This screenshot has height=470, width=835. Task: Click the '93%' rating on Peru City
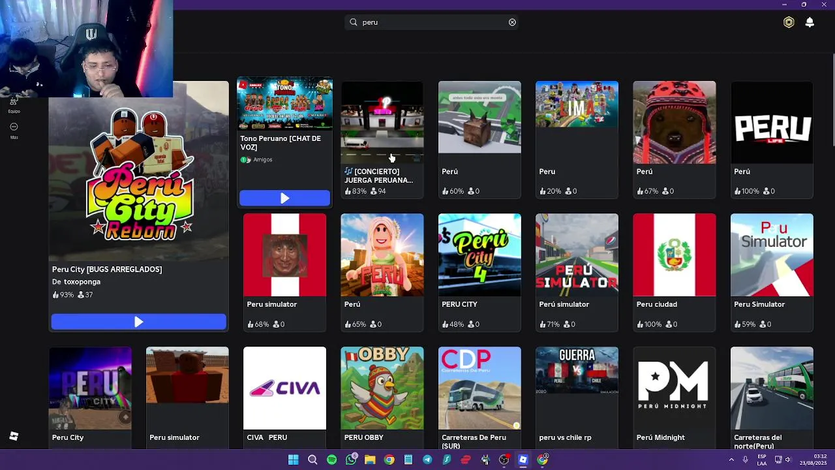tap(67, 295)
